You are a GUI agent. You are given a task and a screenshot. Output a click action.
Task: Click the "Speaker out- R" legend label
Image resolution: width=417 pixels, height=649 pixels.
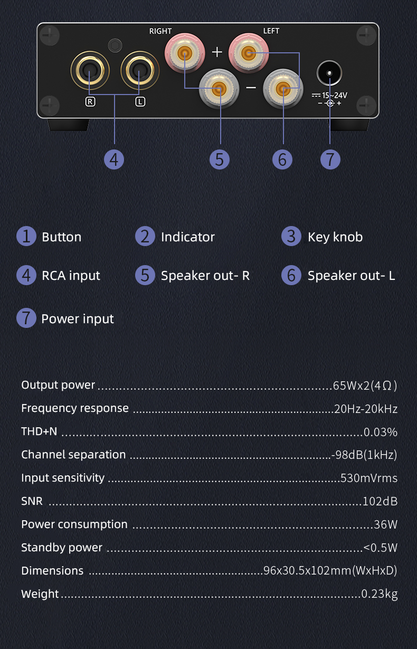tap(205, 276)
